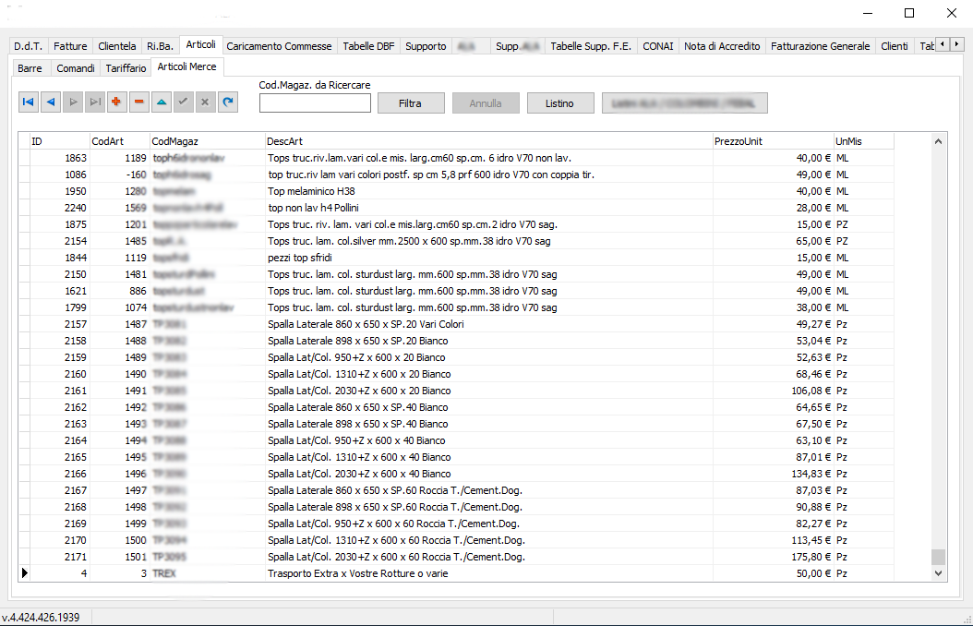Image resolution: width=973 pixels, height=626 pixels.
Task: Click CodArt cell '-160'
Action: click(120, 175)
